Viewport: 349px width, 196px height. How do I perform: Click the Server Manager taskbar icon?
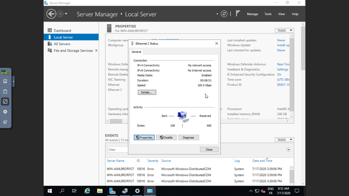(112, 191)
